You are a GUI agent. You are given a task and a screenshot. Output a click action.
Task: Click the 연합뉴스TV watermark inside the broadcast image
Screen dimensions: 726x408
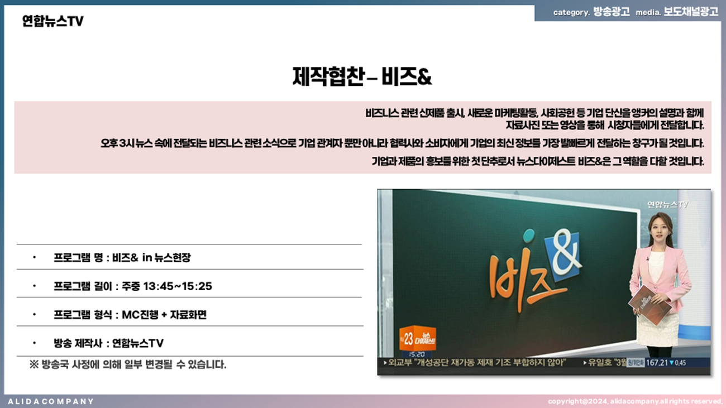667,205
